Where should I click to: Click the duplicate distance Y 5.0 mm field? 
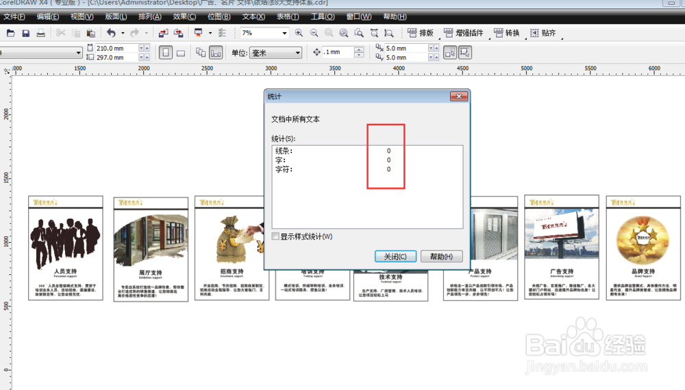(x=406, y=57)
